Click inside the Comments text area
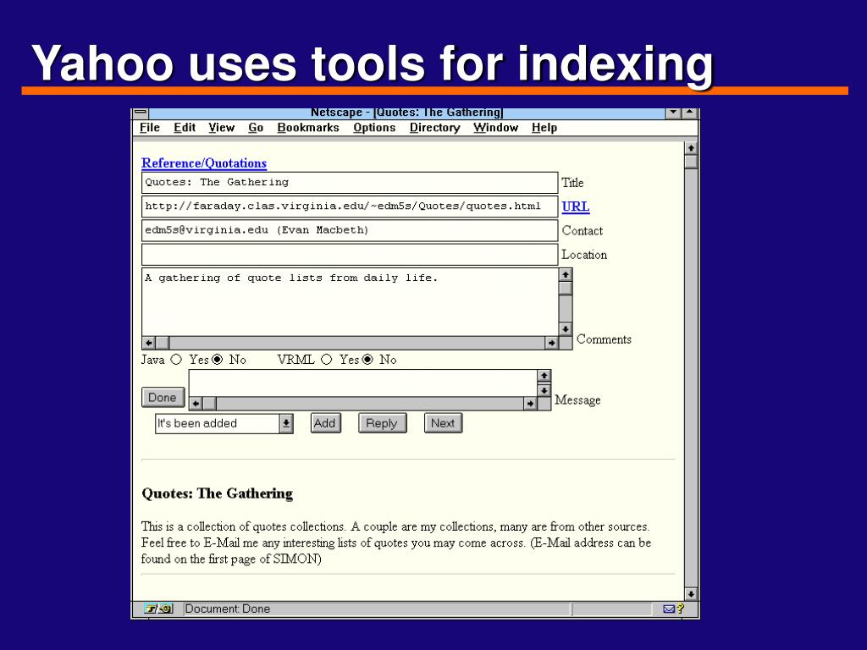Viewport: 867px width, 650px height. coord(350,302)
